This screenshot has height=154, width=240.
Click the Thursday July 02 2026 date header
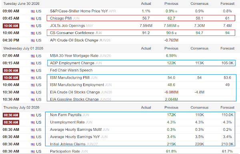point(22,108)
